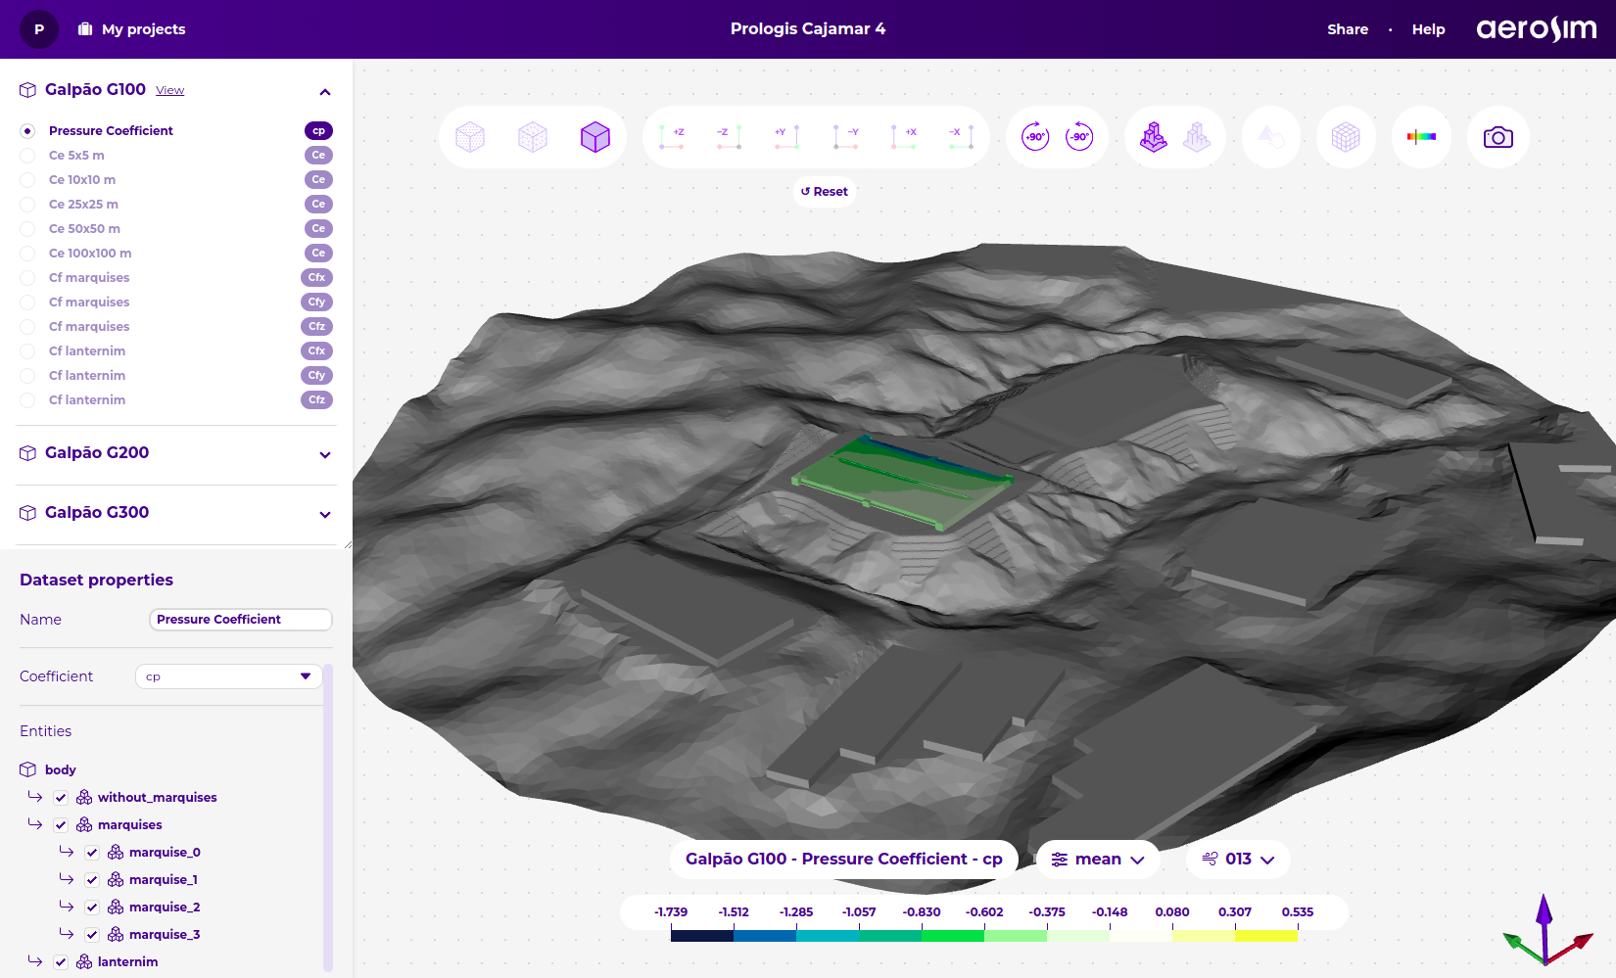Select the Ce 50x50 m dataset
The width and height of the screenshot is (1616, 978).
point(84,229)
